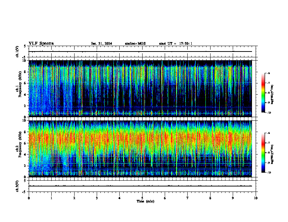Click the "station=MOS" header label

click(135, 44)
